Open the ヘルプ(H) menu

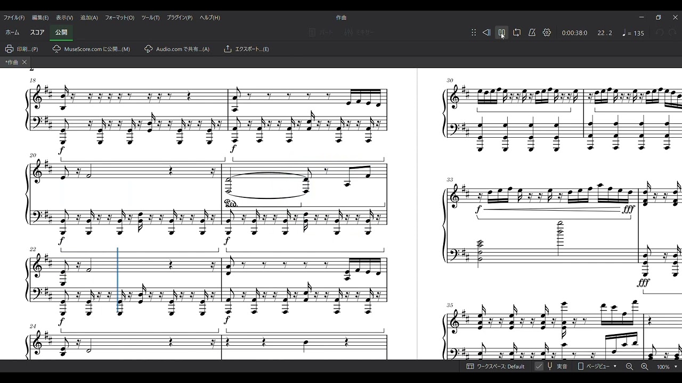pyautogui.click(x=210, y=18)
